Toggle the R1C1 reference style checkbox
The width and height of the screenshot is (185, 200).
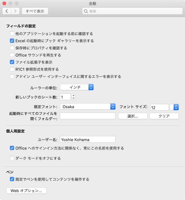(12, 69)
